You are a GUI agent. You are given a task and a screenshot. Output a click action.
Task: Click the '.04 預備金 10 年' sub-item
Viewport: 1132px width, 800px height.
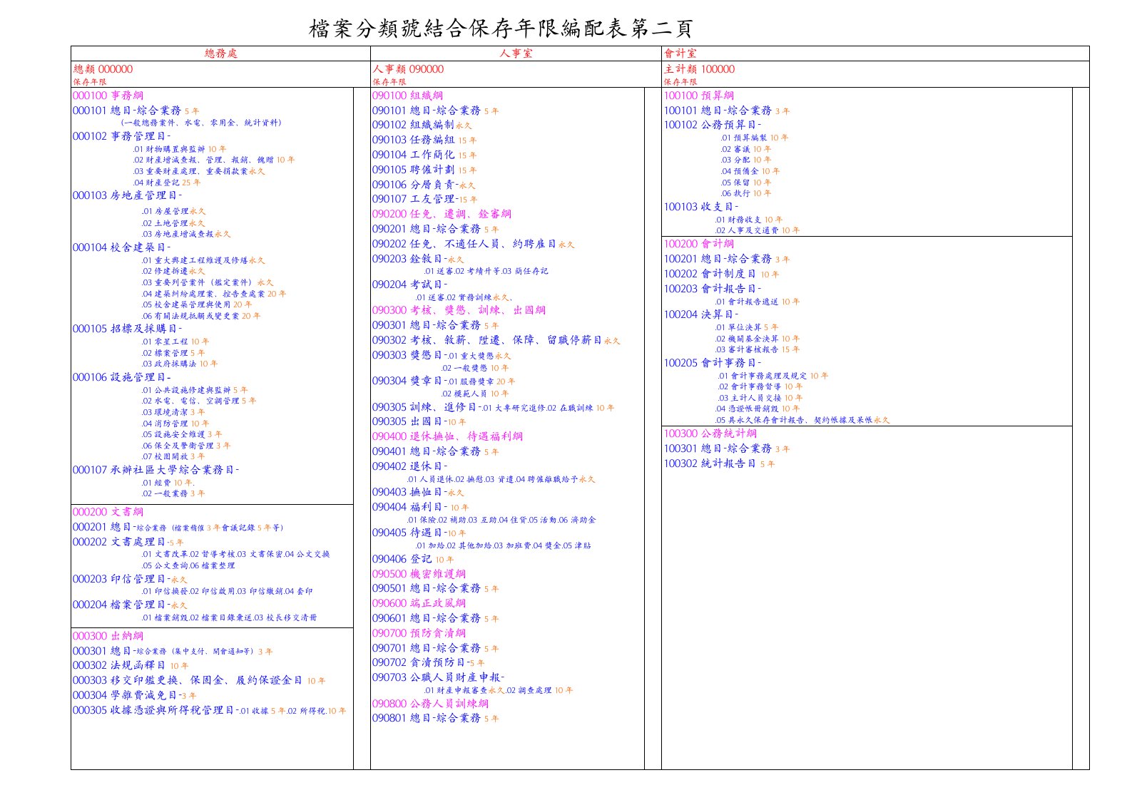pos(750,171)
